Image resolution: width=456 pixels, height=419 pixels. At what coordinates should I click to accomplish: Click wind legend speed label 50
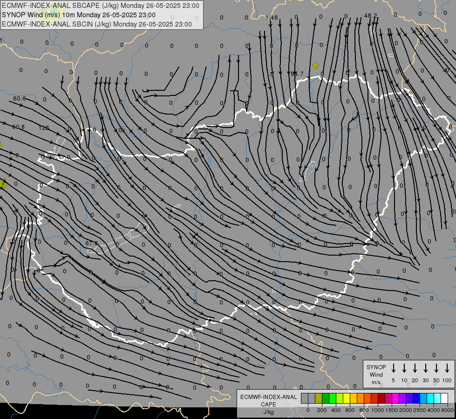(x=436, y=380)
